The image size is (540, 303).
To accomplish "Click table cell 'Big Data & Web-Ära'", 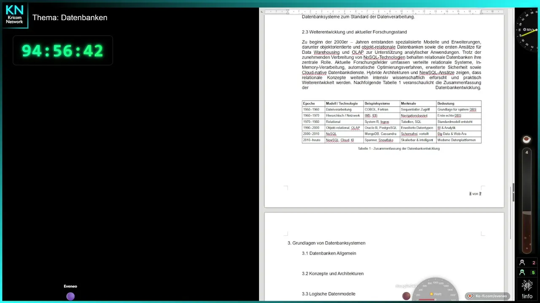I will click(459, 134).
